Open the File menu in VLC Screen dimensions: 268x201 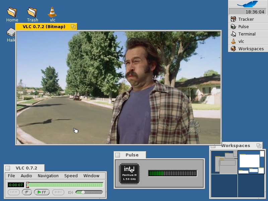pyautogui.click(x=11, y=176)
